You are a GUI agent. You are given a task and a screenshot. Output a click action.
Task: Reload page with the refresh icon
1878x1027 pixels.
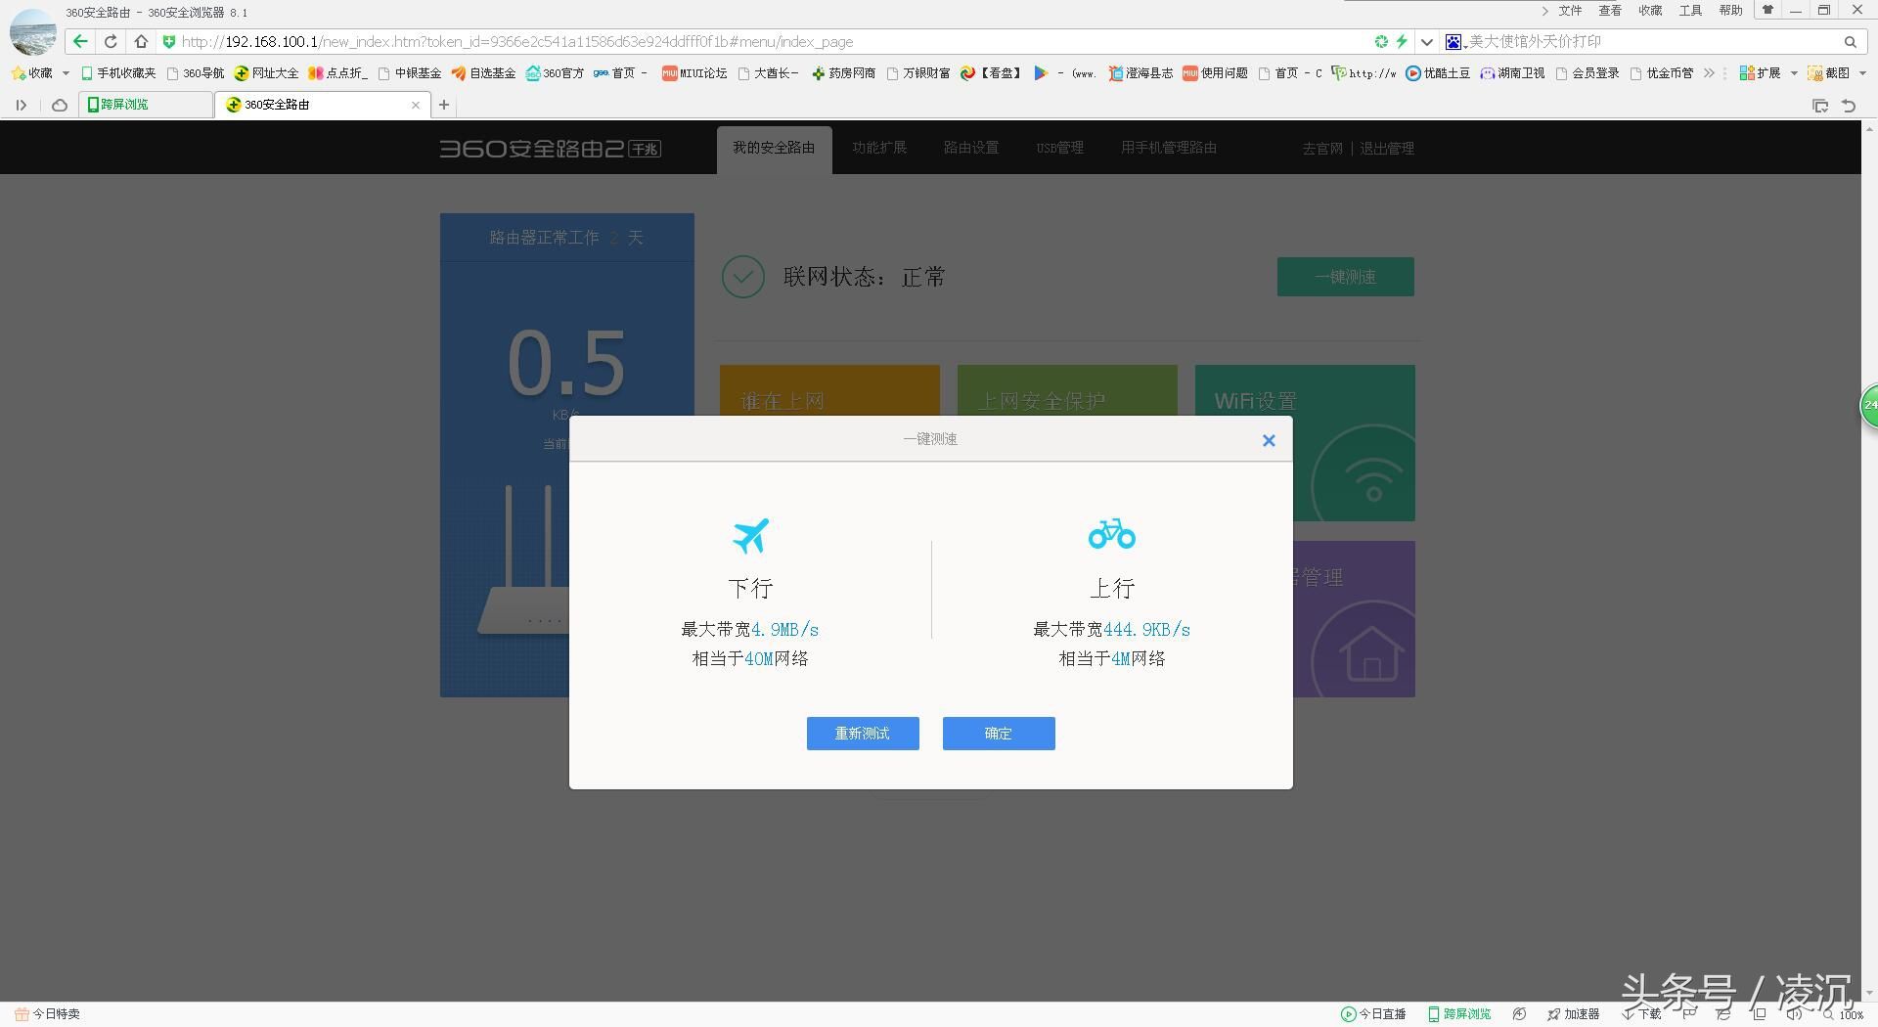click(x=111, y=41)
